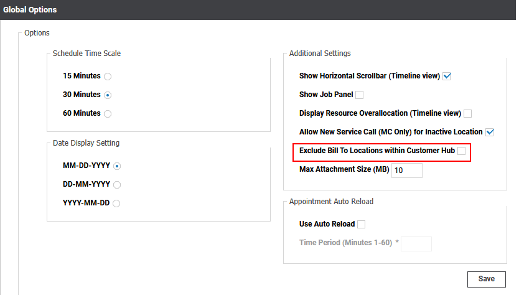Toggle Display Resource Overallocation checkbox
This screenshot has height=295, width=519.
(x=467, y=113)
